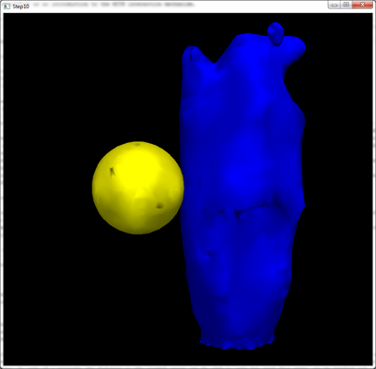Click the small bump on model's top-left corner
The height and width of the screenshot is (369, 376).
pos(194,54)
